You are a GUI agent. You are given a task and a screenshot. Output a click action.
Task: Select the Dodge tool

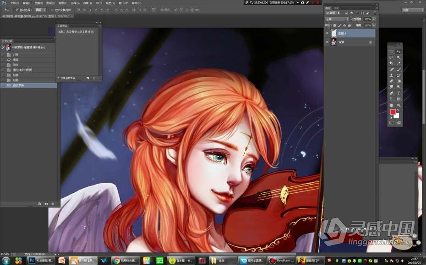click(399, 87)
